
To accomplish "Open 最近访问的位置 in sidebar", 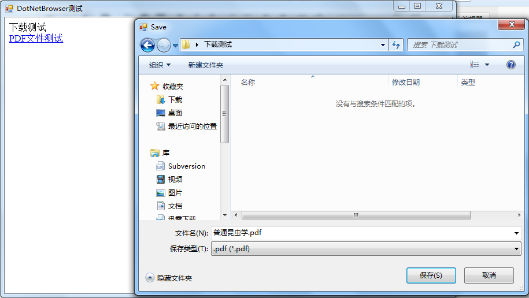I will [186, 126].
